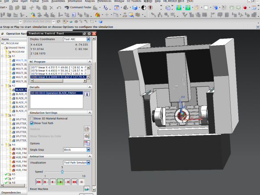260x195 pixels.
Task: Open the Single Step Block dropdown
Action: (88, 149)
